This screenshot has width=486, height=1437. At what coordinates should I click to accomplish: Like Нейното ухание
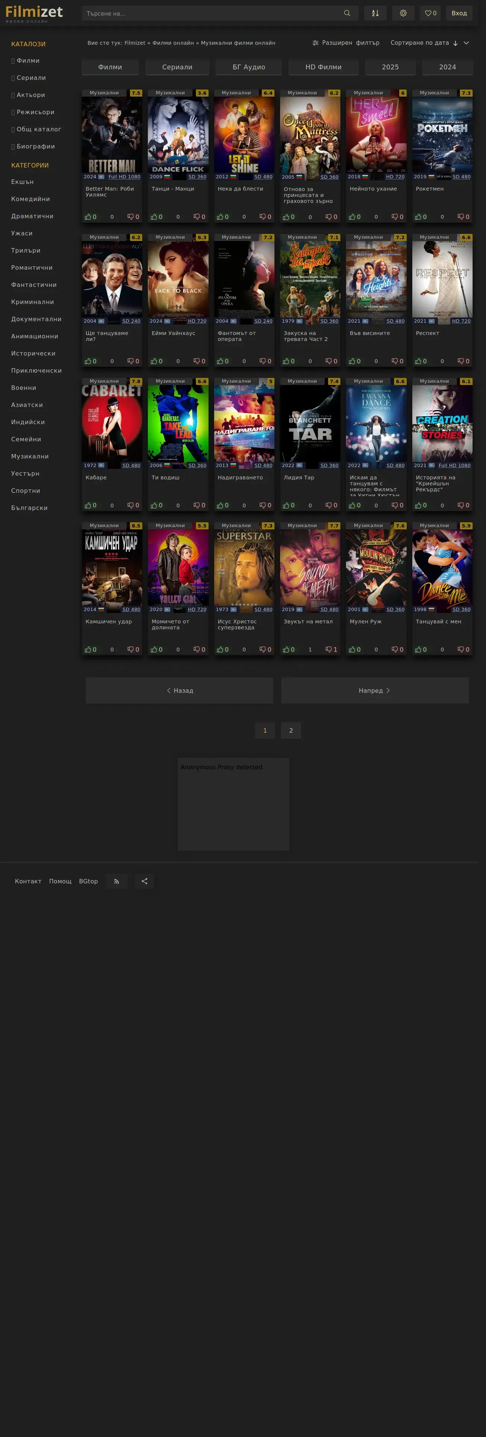(x=355, y=217)
